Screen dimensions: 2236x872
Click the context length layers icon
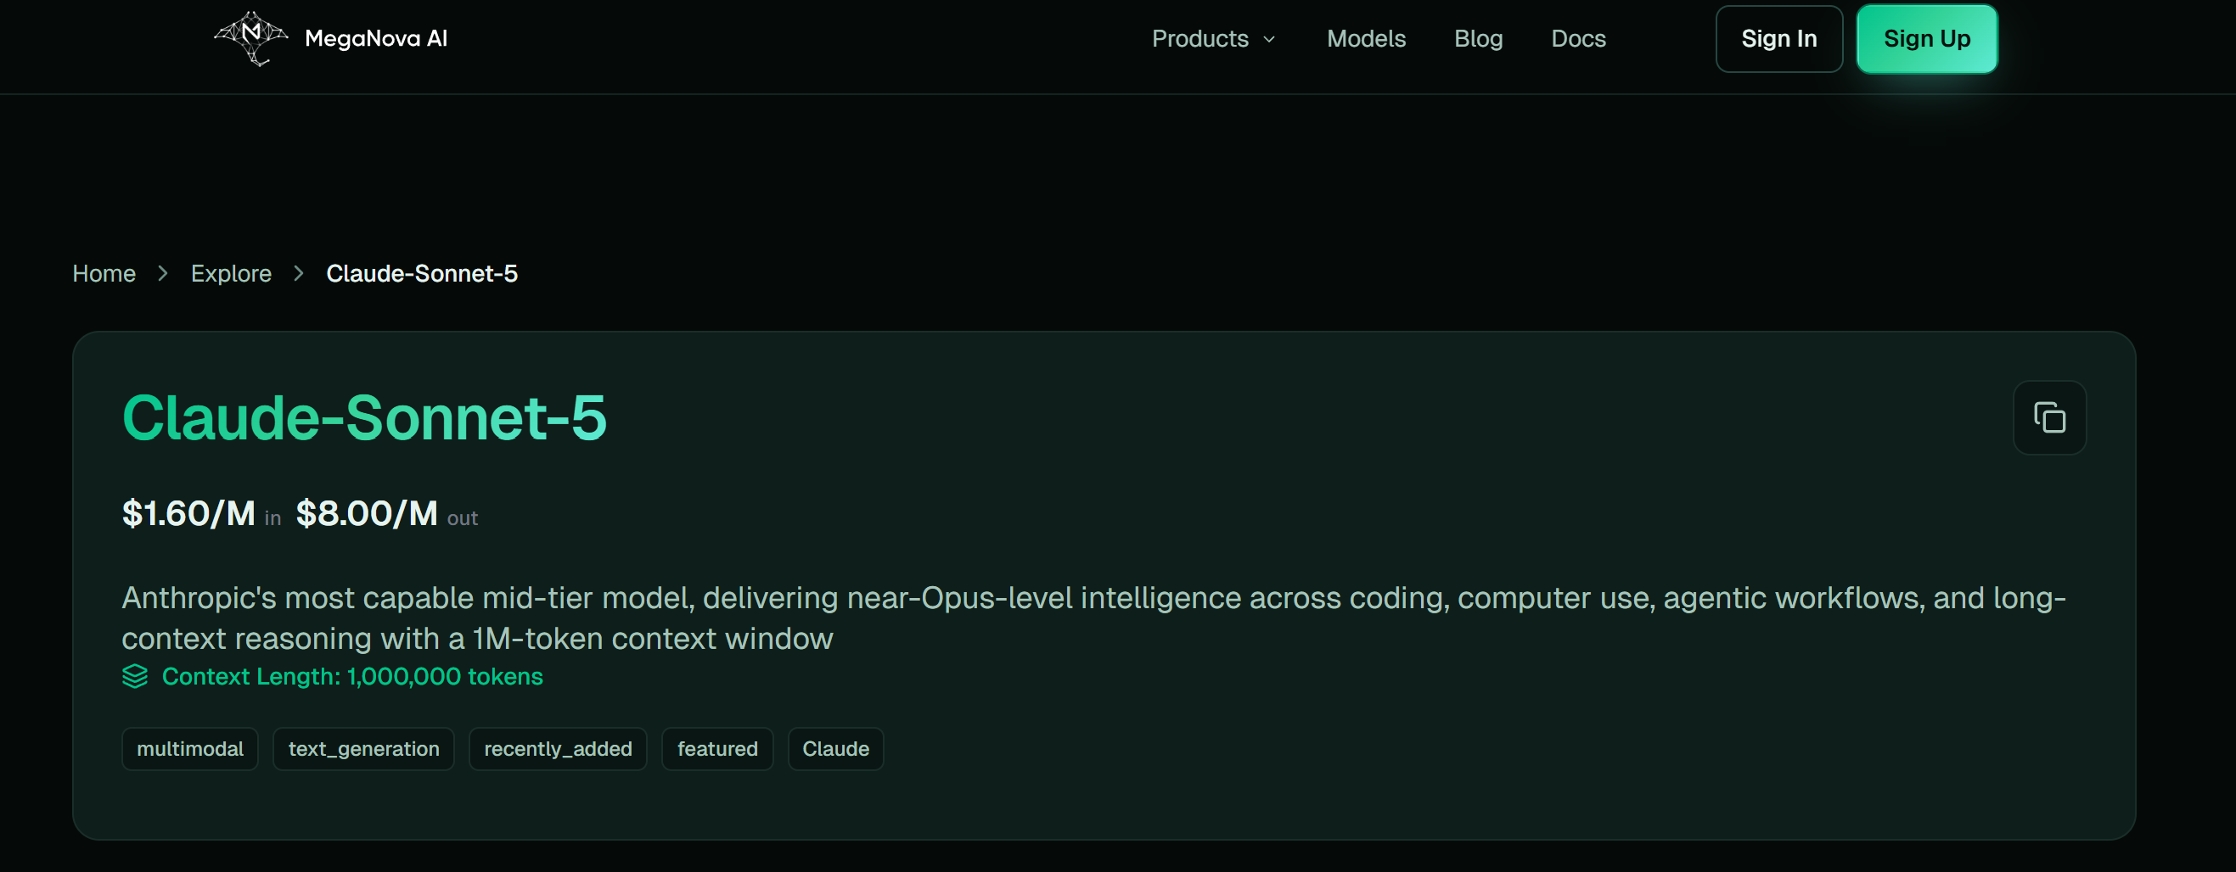[x=134, y=676]
